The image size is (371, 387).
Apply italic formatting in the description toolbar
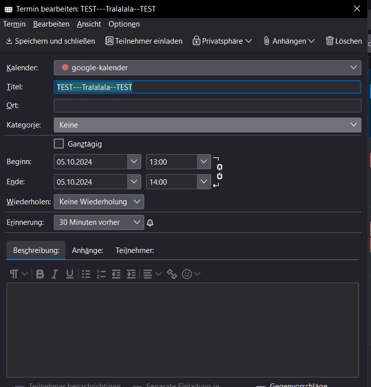[55, 274]
